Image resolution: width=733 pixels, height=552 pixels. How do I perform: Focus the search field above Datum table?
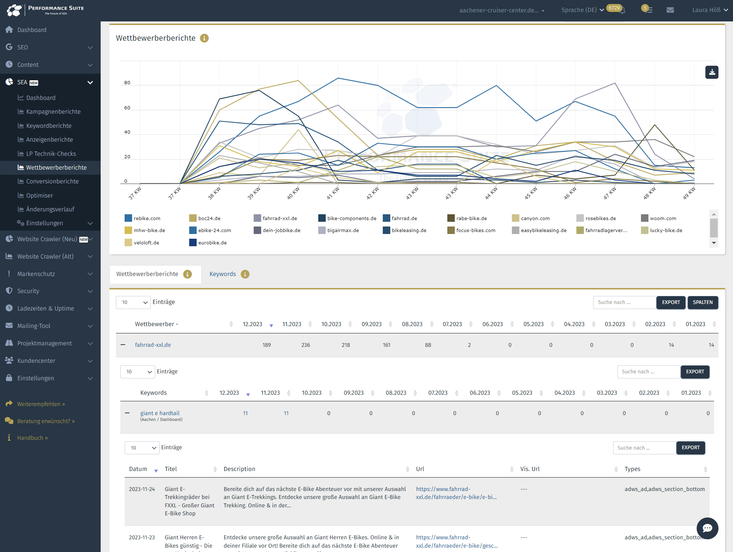[644, 448]
